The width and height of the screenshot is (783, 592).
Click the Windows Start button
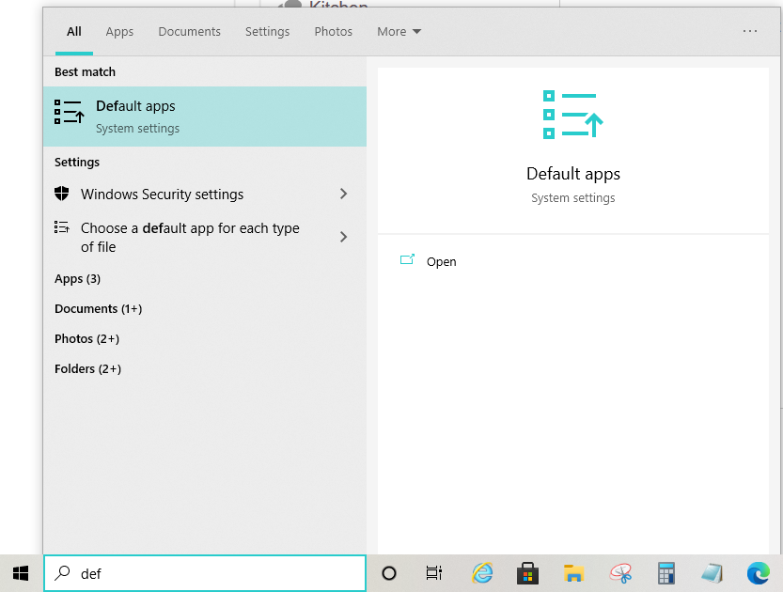point(21,573)
